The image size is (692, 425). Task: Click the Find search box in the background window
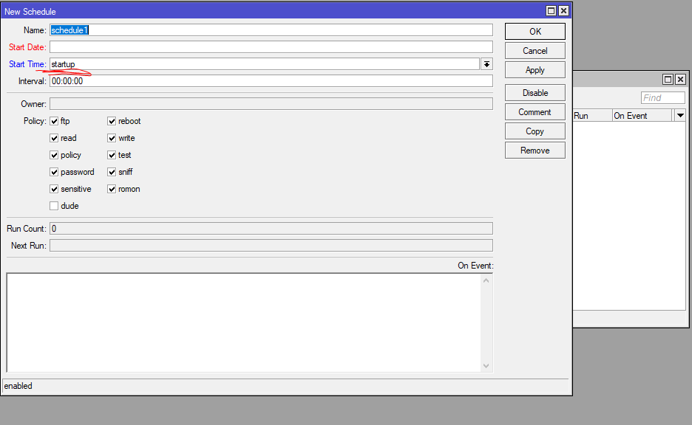(663, 98)
